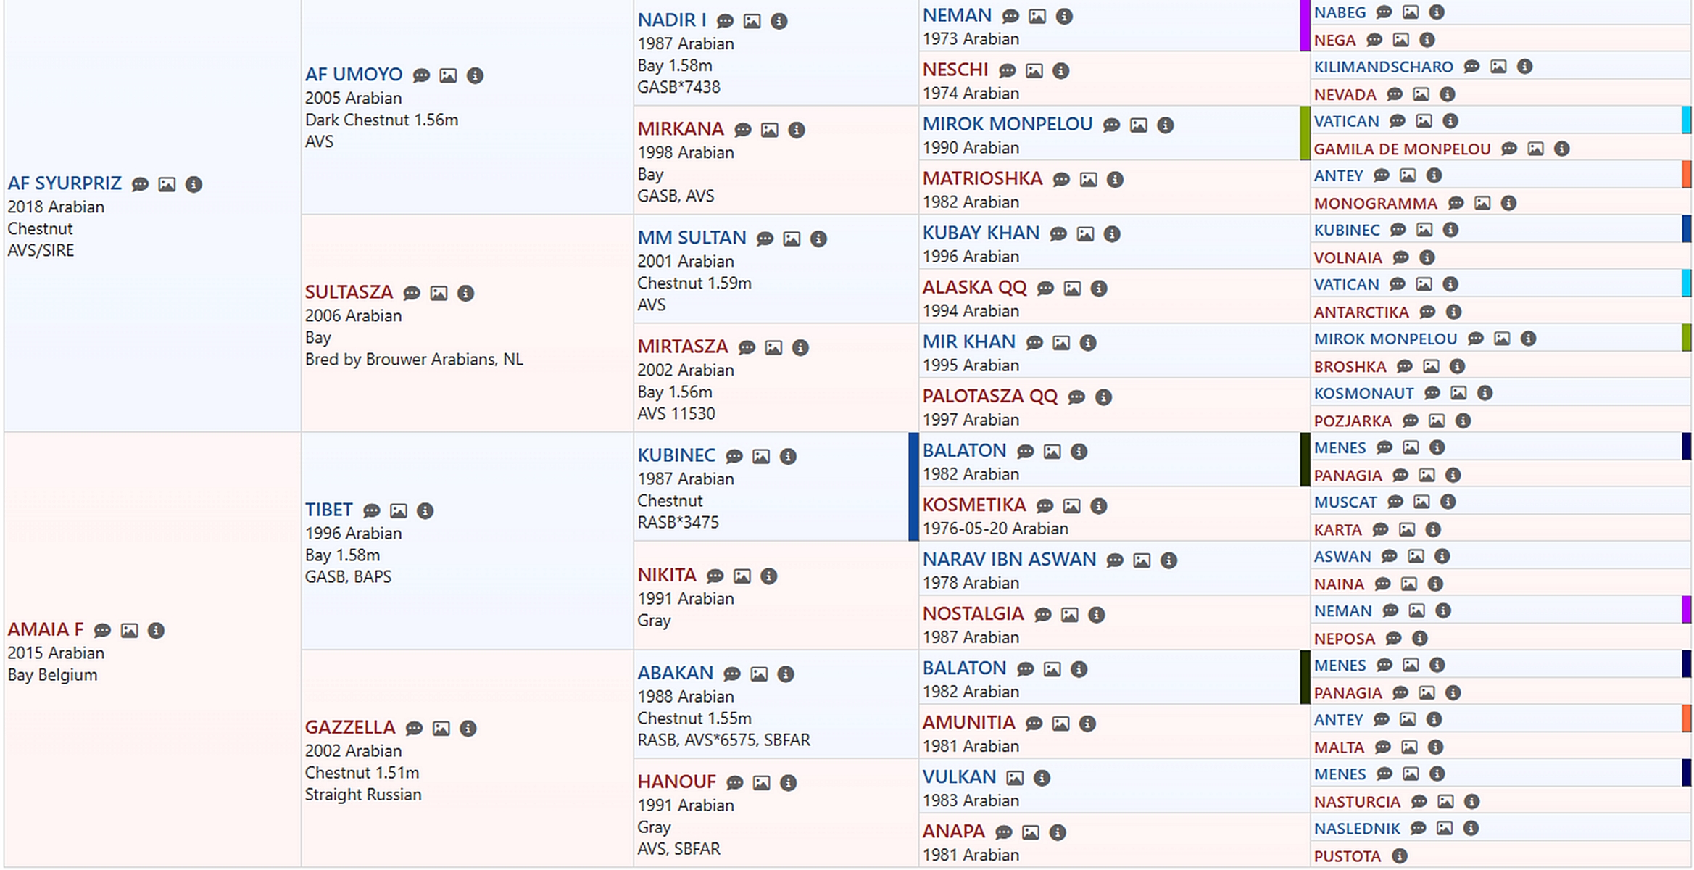Click GAMILA DE MONPELOU ancestor link

pyautogui.click(x=1401, y=149)
